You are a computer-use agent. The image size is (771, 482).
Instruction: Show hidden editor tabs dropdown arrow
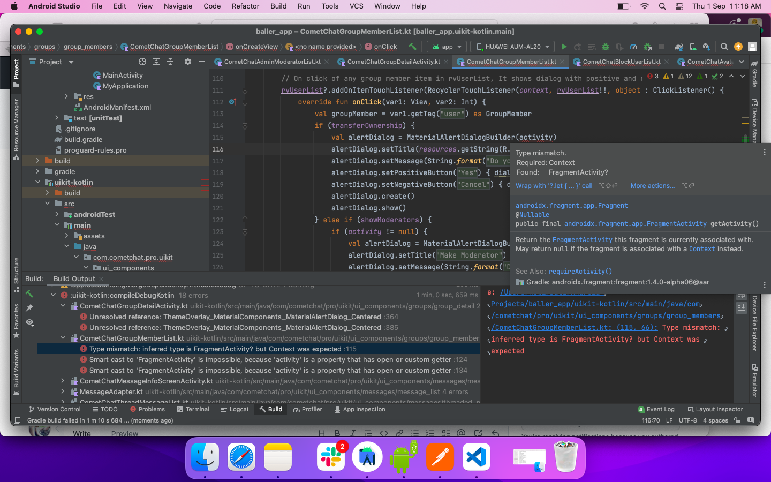[x=742, y=62]
